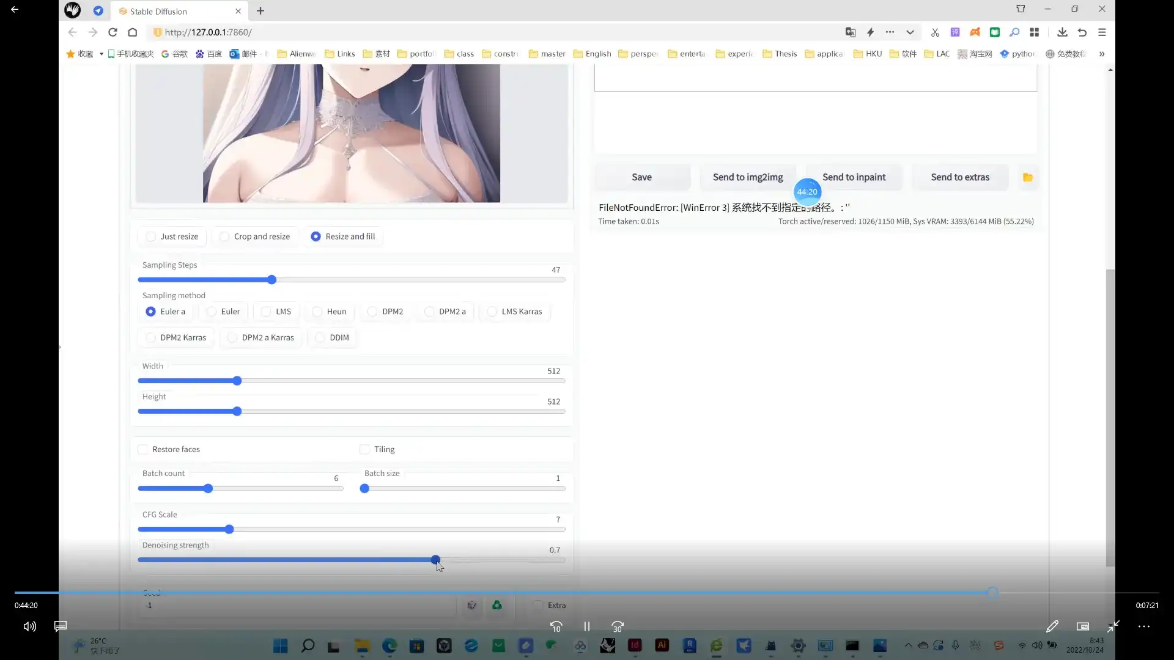Open the HKU bookmarks folder
The image size is (1174, 660).
[868, 54]
